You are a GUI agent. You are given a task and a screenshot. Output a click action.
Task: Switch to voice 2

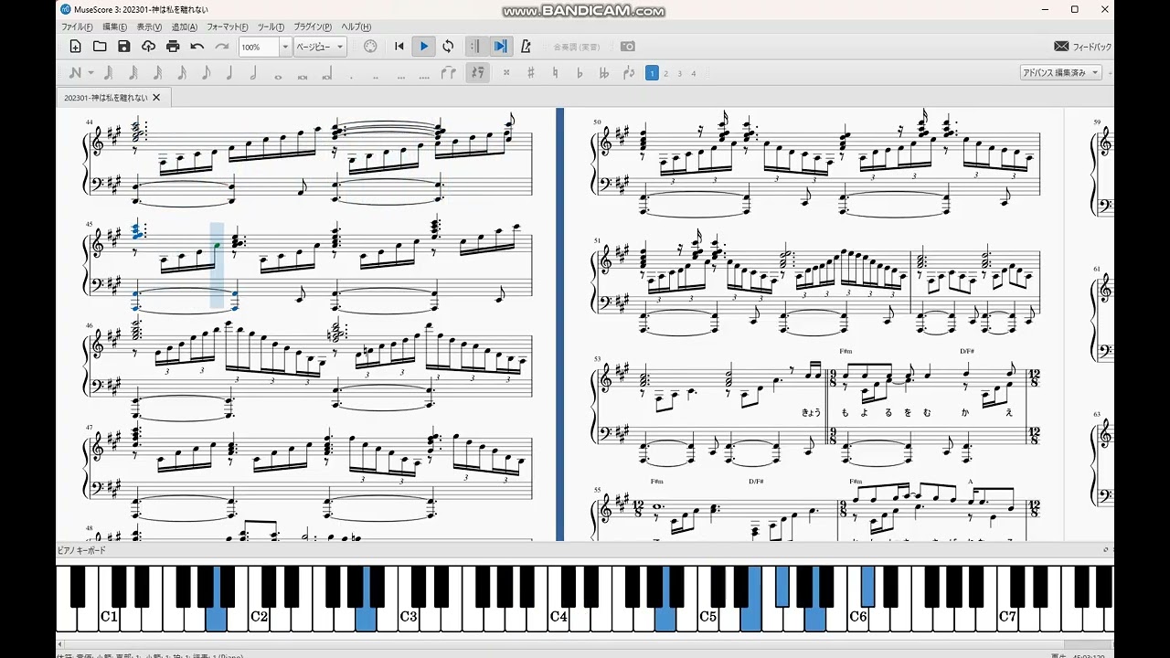665,73
